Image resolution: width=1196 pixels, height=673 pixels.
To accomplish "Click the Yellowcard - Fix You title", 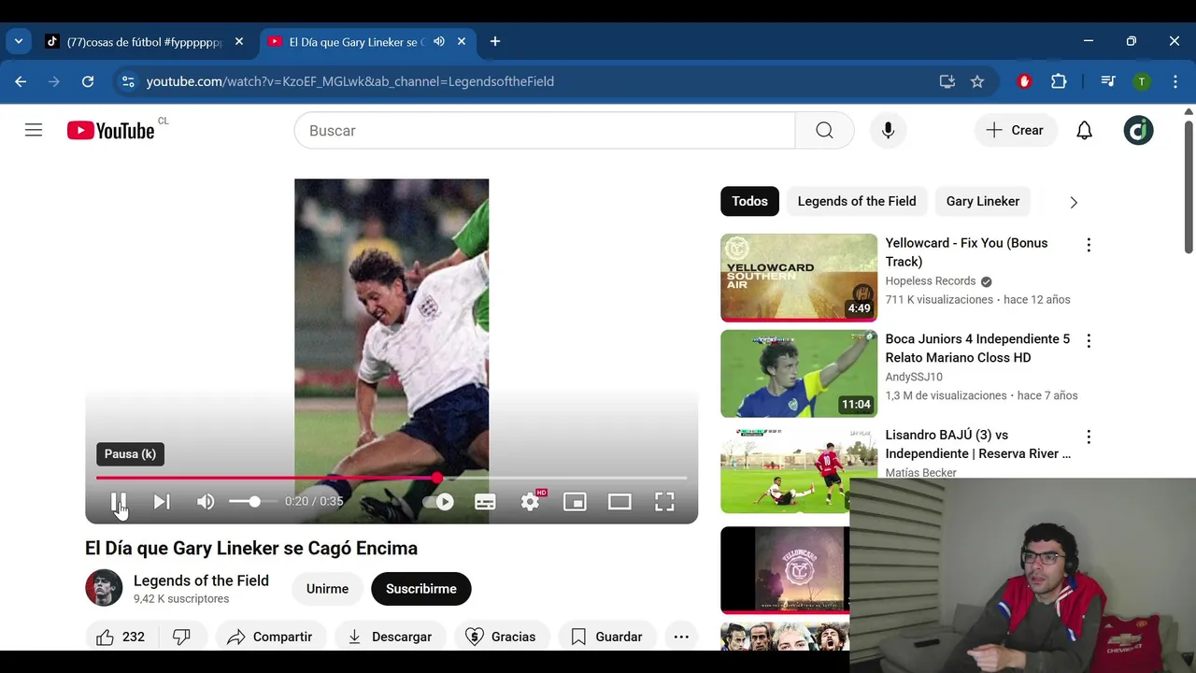I will 966,252.
